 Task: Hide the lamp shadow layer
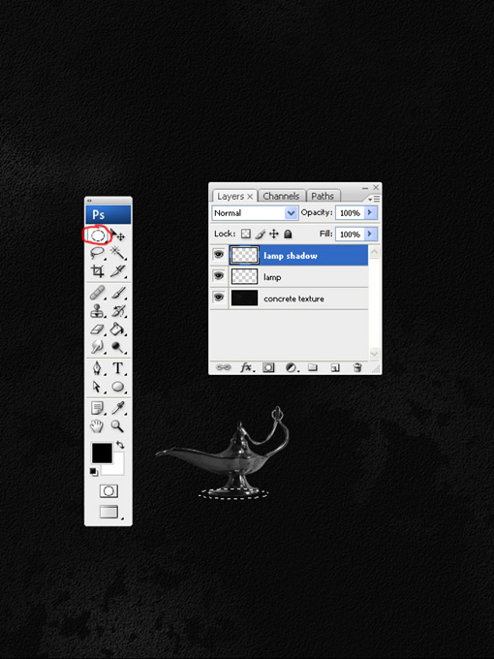point(219,255)
